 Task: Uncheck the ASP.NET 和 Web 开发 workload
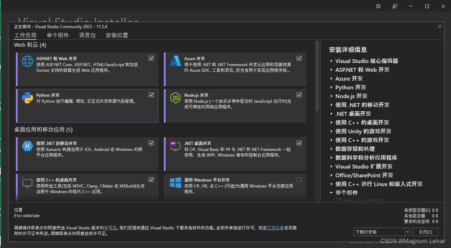point(151,58)
